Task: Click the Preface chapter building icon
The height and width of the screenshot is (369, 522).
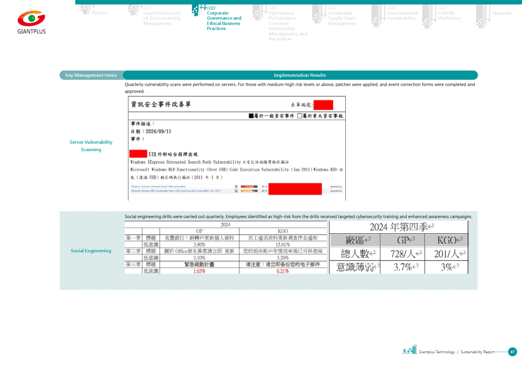Action: pyautogui.click(x=85, y=10)
